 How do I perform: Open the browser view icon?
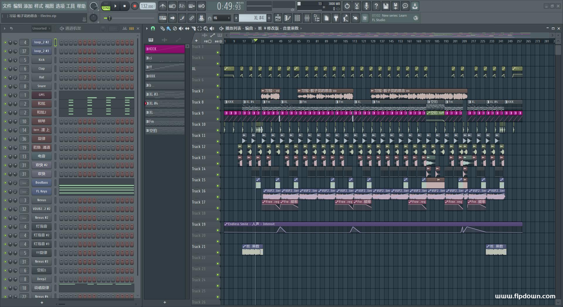click(x=317, y=18)
